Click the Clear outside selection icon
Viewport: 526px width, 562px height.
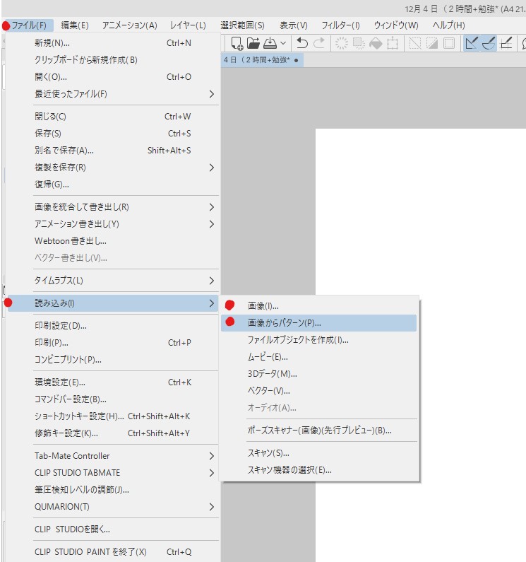[359, 43]
